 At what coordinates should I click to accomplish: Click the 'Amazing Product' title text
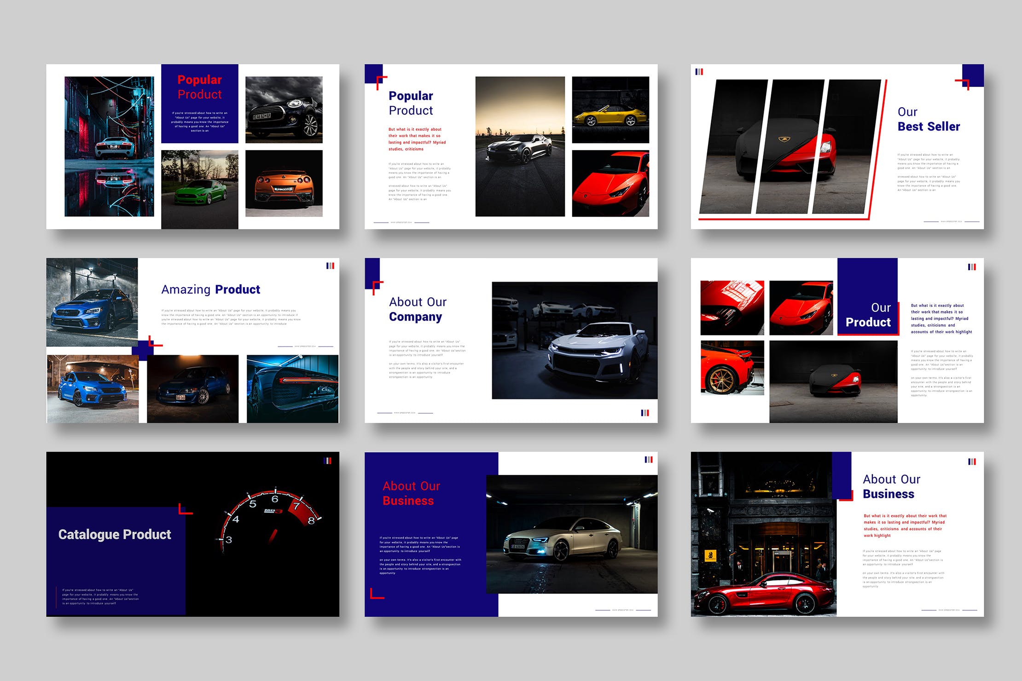(x=210, y=289)
